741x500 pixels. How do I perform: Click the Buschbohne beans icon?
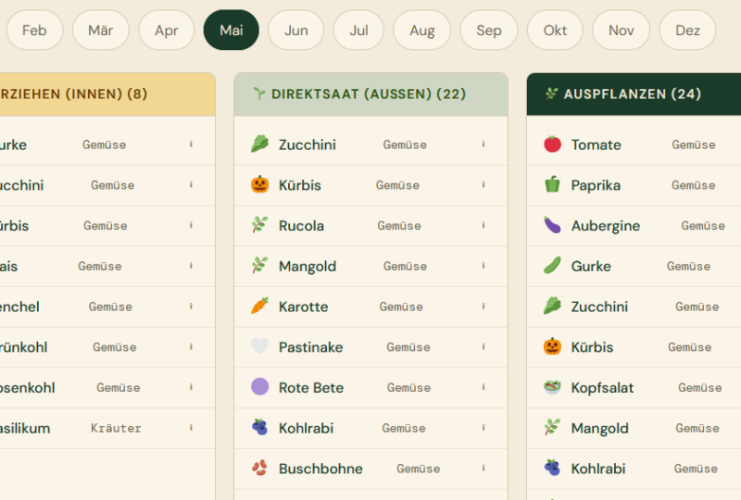click(259, 468)
